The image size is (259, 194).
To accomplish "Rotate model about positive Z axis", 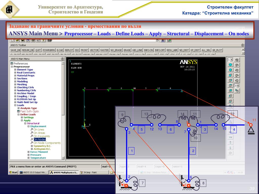I will (x=237, y=75).
